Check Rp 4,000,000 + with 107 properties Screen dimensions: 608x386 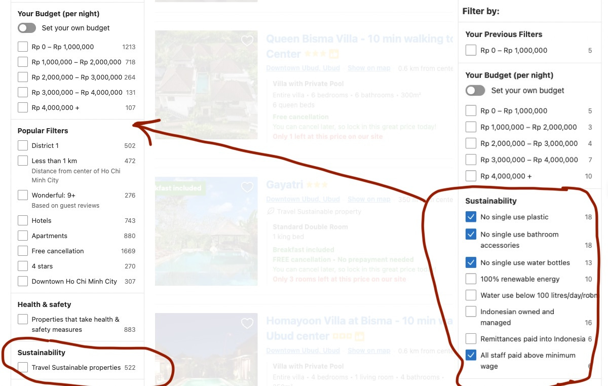pyautogui.click(x=23, y=107)
